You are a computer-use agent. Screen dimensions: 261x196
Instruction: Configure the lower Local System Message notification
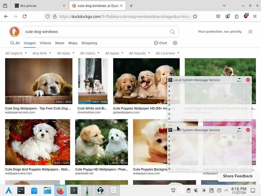point(239,130)
